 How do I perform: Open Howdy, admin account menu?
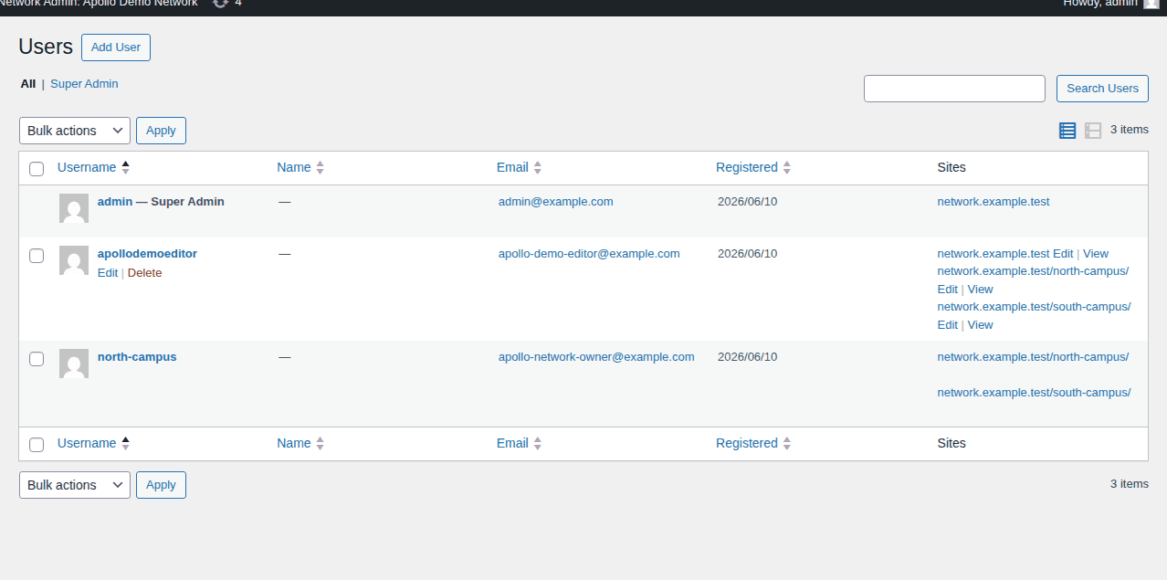click(1110, 3)
